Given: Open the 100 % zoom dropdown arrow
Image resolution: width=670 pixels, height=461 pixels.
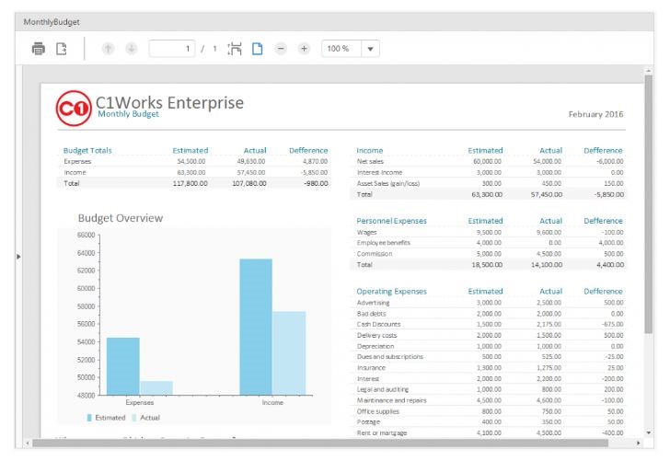Looking at the screenshot, I should 371,49.
